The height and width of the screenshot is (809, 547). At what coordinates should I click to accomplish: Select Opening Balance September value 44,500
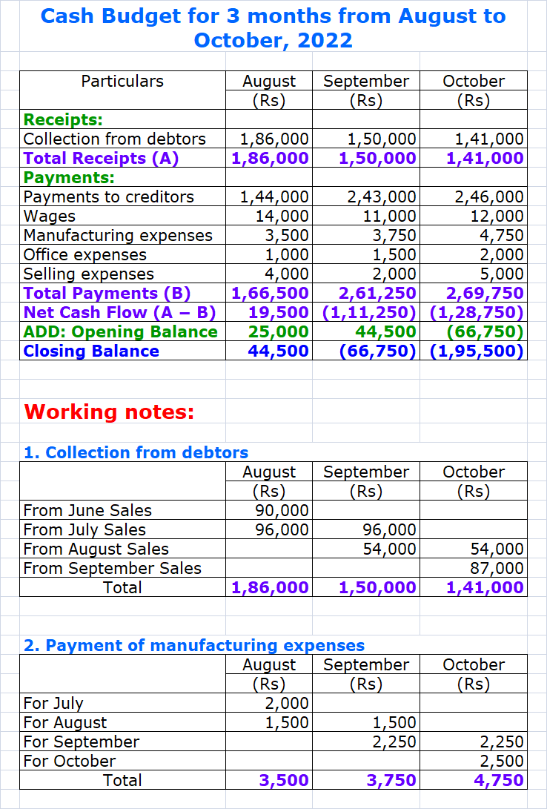[x=386, y=331]
